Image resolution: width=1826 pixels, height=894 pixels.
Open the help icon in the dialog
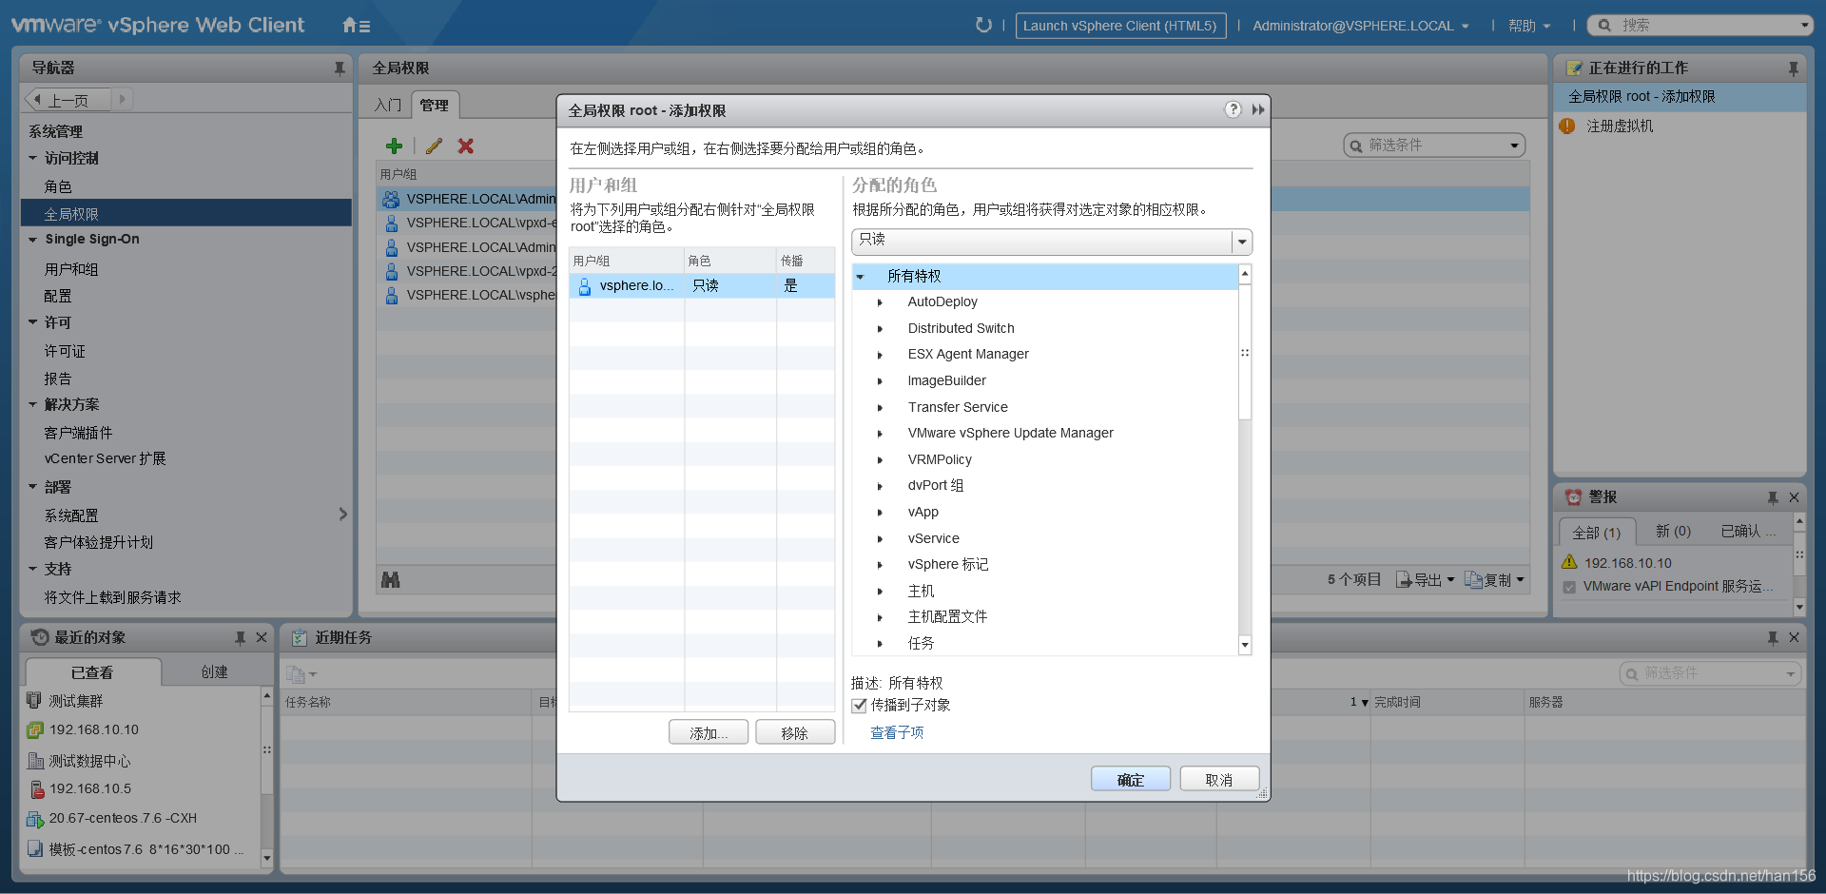[x=1233, y=109]
